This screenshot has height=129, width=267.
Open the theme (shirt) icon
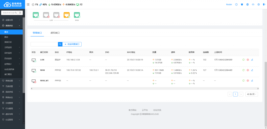(x=242, y=4)
